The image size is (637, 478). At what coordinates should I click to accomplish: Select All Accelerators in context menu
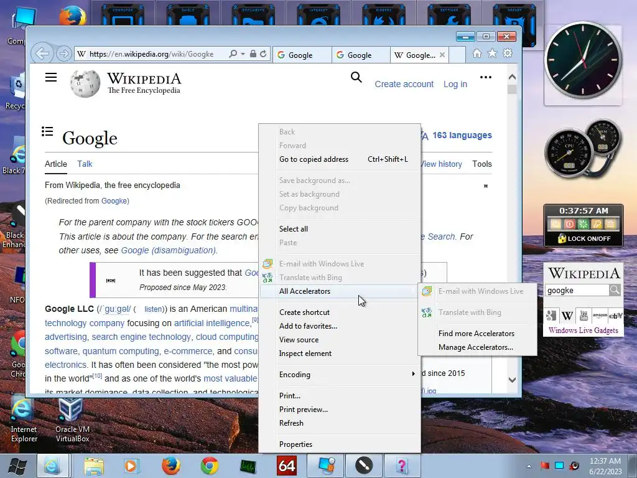340,291
